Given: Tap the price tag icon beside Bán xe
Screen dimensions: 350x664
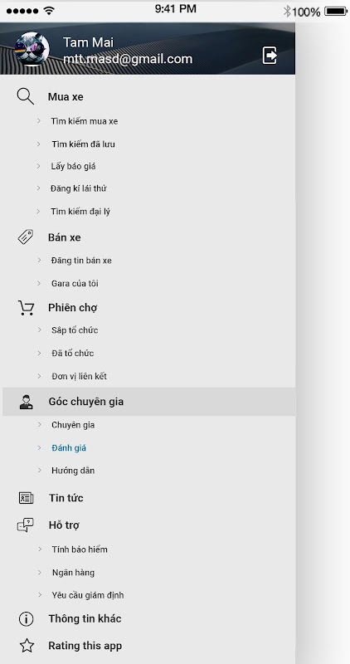Looking at the screenshot, I should 26,237.
